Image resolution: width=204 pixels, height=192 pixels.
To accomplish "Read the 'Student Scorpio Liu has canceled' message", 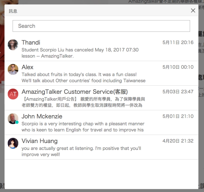I will (80, 53).
